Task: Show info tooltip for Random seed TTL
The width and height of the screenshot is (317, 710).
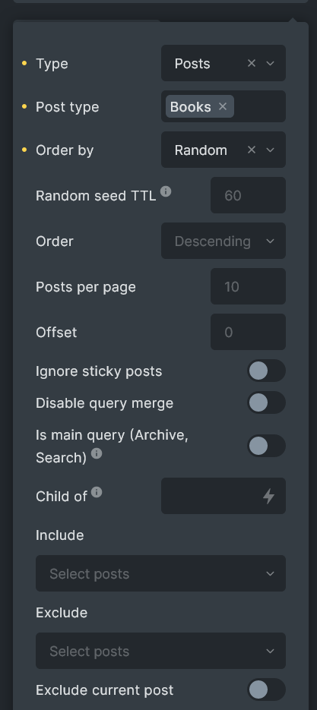Action: pyautogui.click(x=166, y=191)
